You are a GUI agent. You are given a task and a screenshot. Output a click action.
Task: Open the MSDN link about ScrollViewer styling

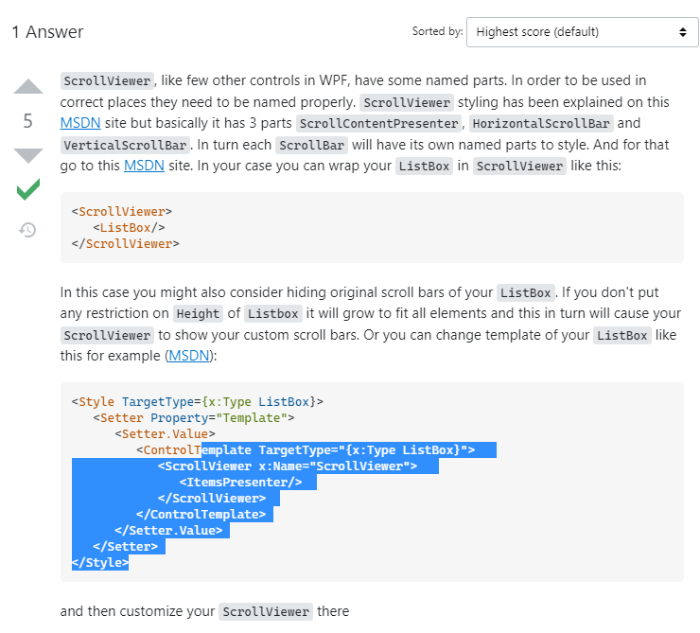(x=80, y=123)
